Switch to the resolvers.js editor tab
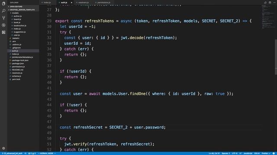The width and height of the screenshot is (277, 155). pos(84,3)
